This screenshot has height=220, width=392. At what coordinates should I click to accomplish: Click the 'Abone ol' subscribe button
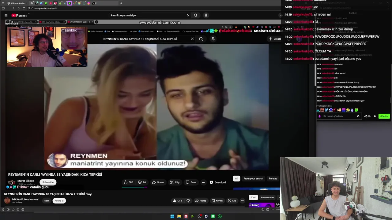pos(59,201)
